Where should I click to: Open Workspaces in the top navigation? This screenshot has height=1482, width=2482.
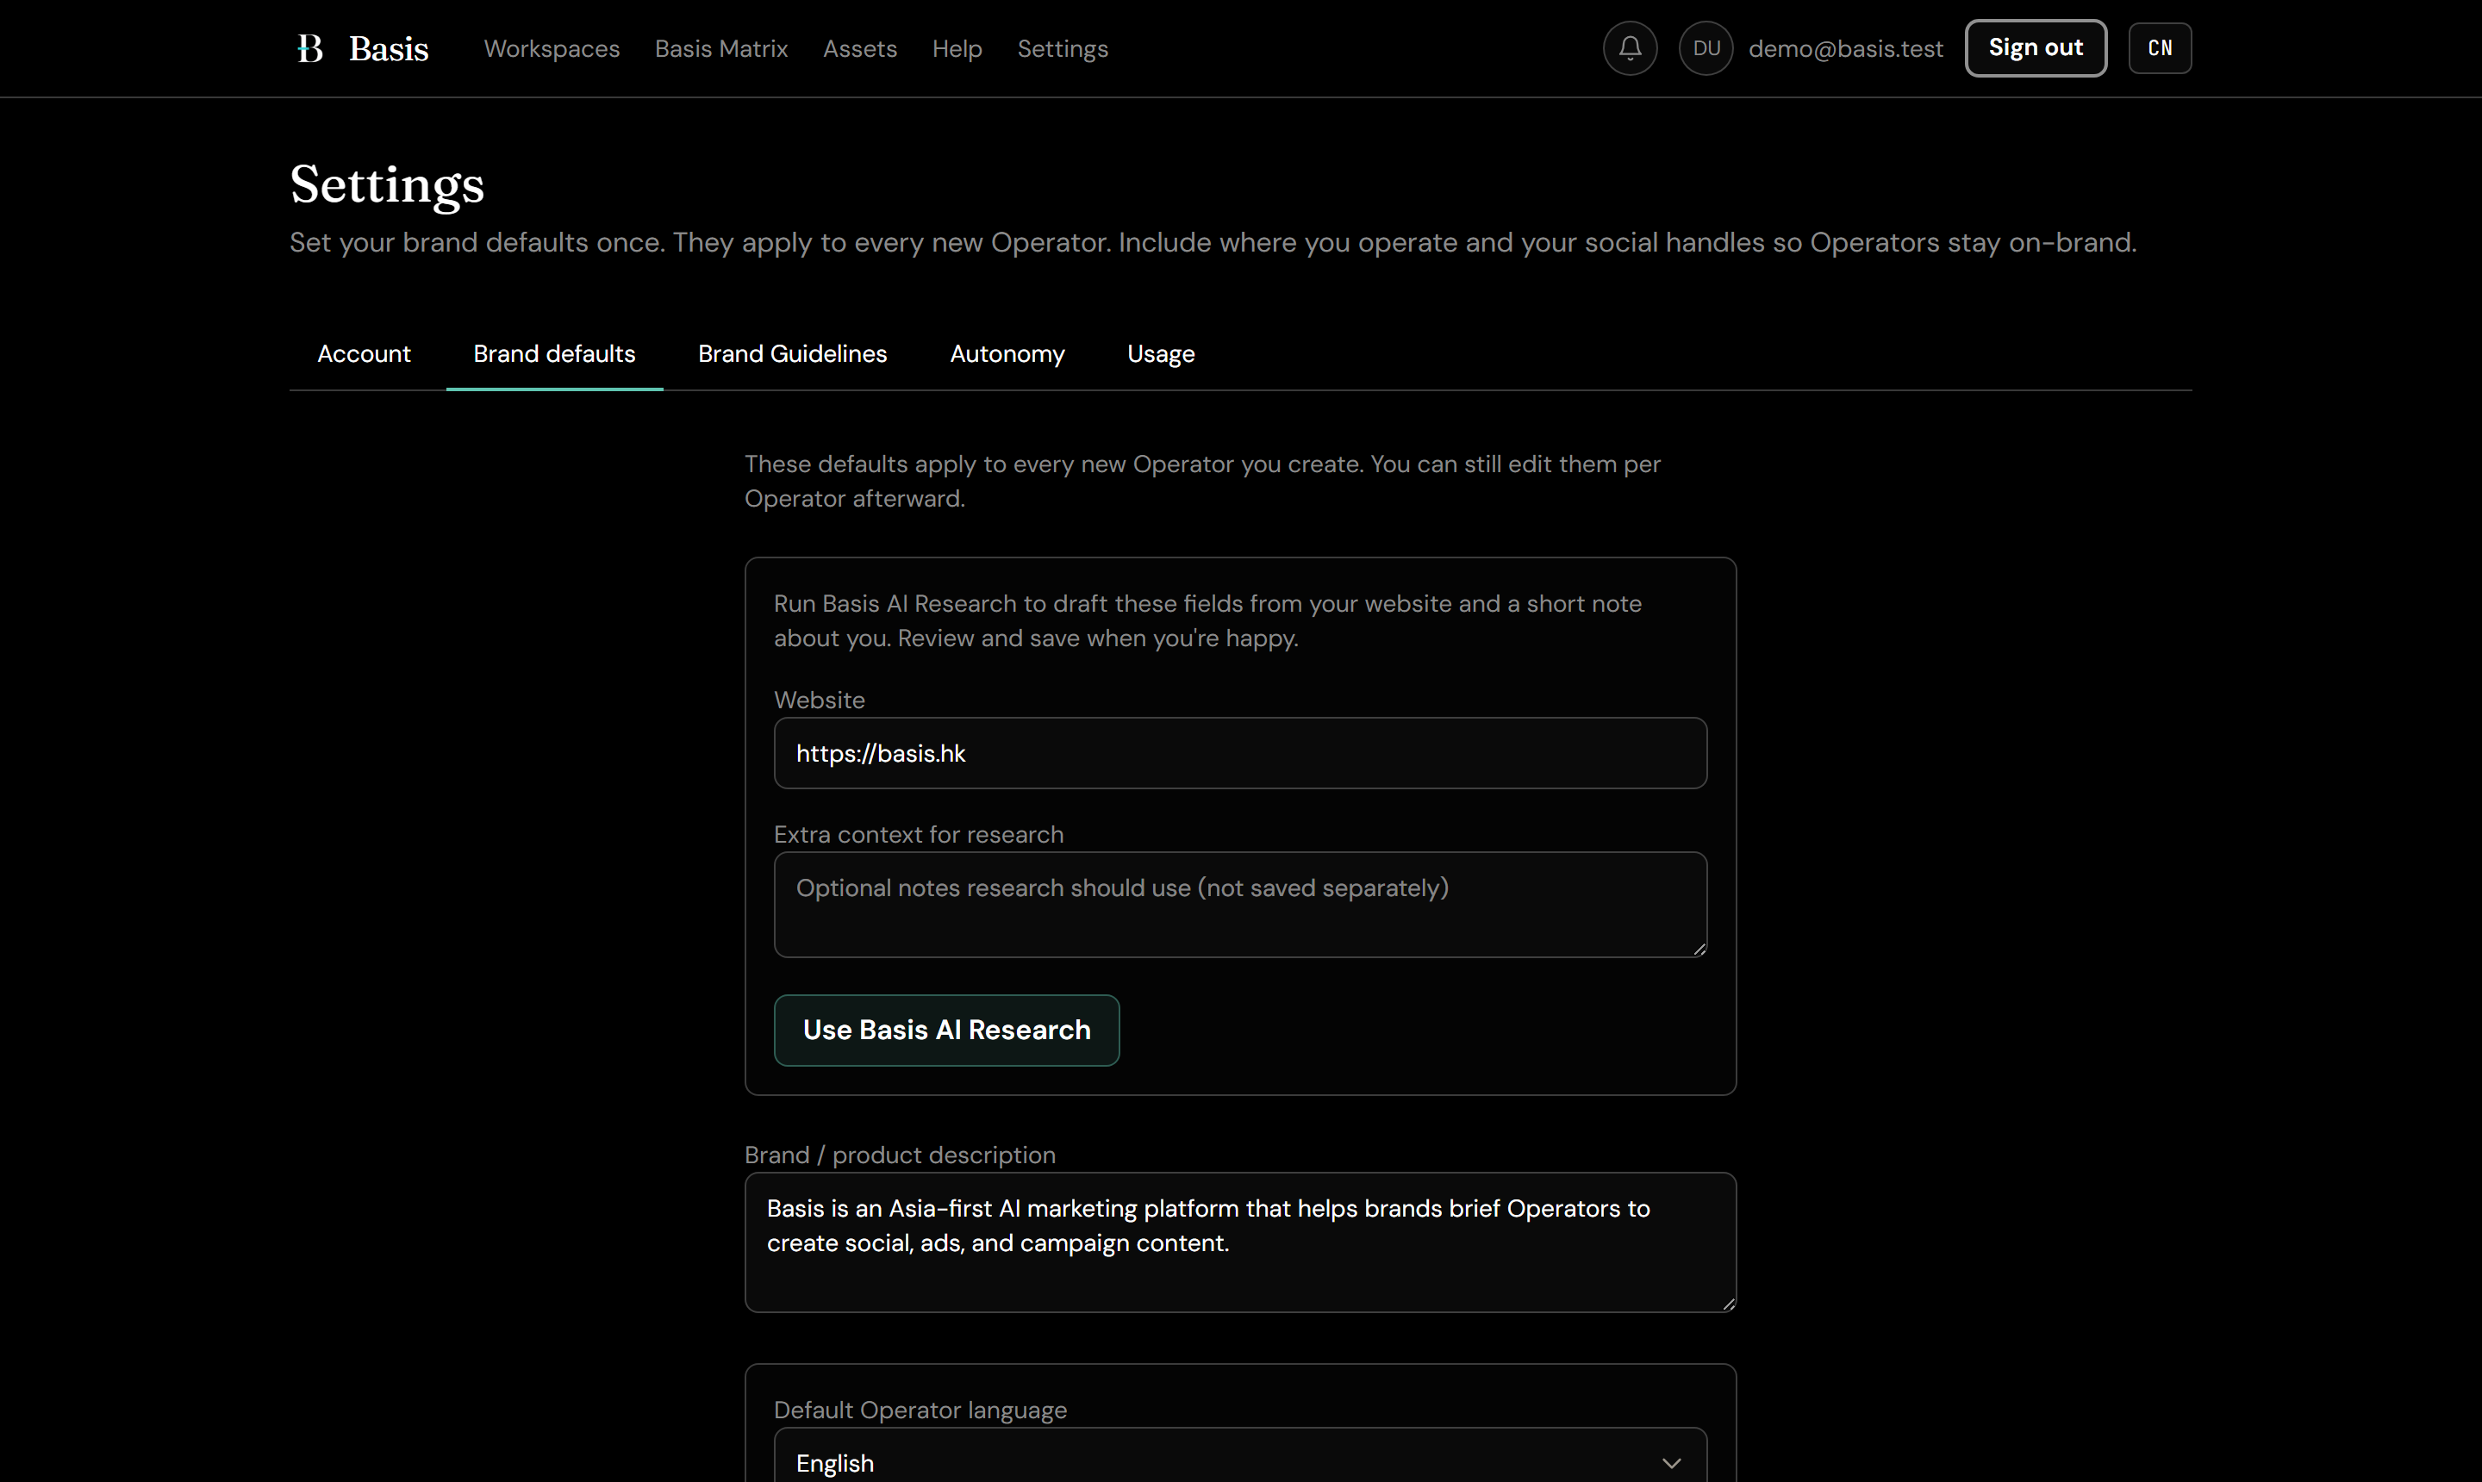pos(552,48)
